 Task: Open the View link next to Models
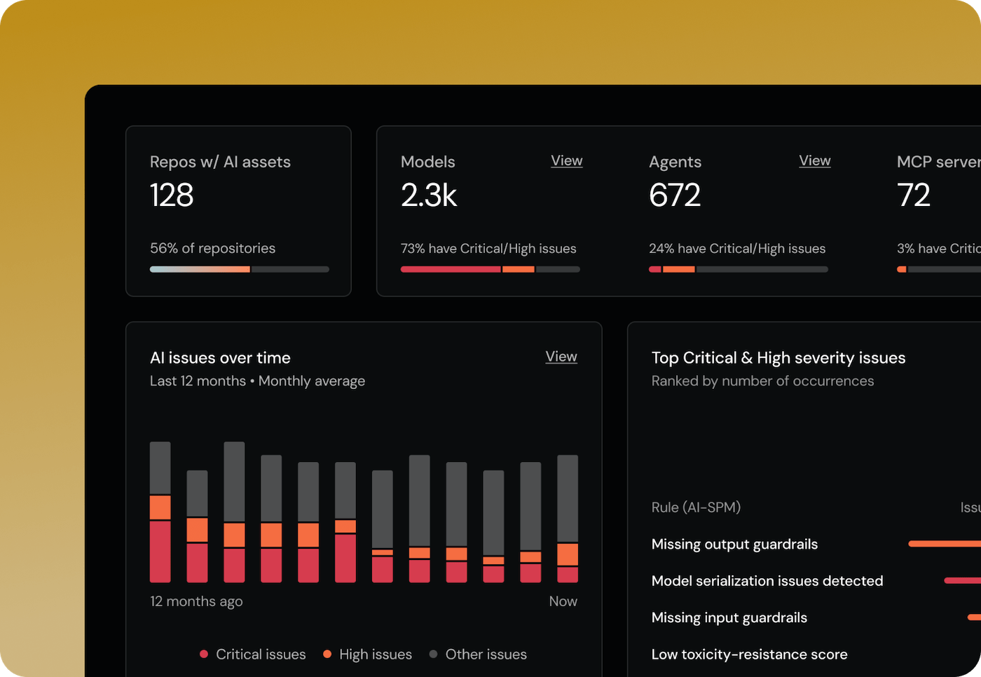(566, 160)
